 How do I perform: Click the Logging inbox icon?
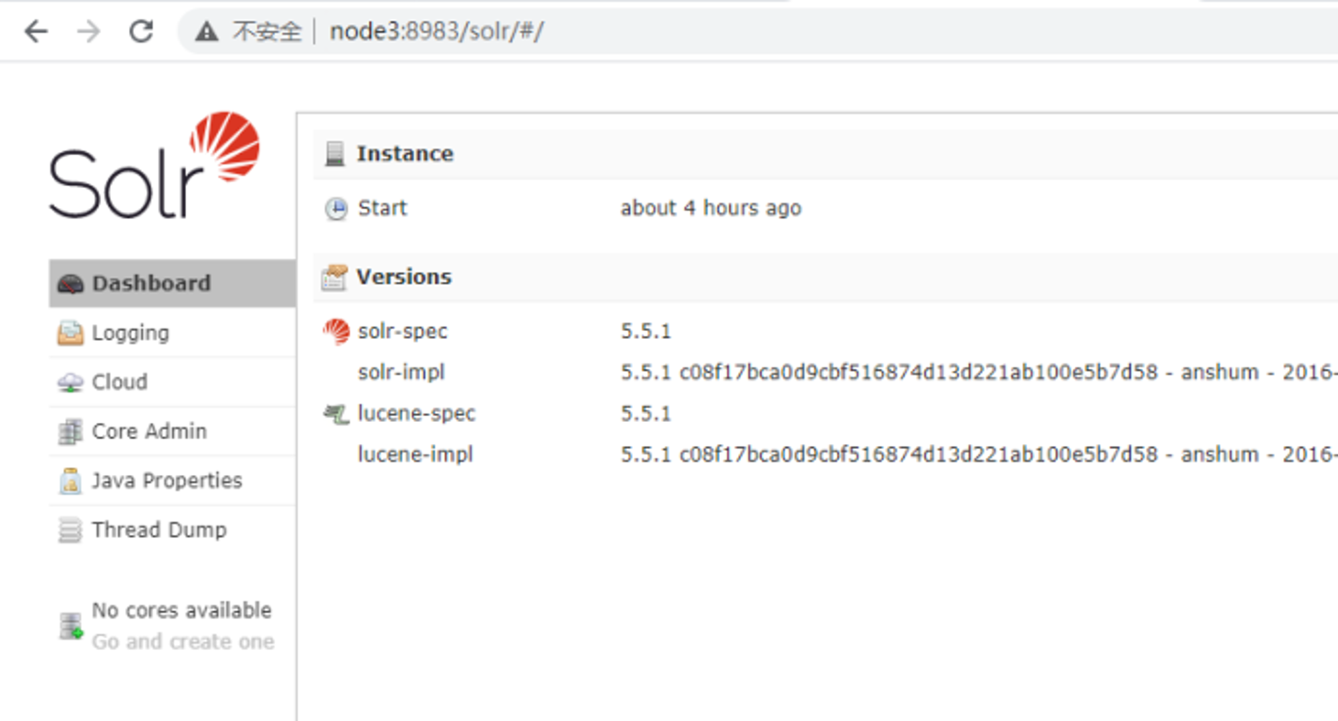70,333
